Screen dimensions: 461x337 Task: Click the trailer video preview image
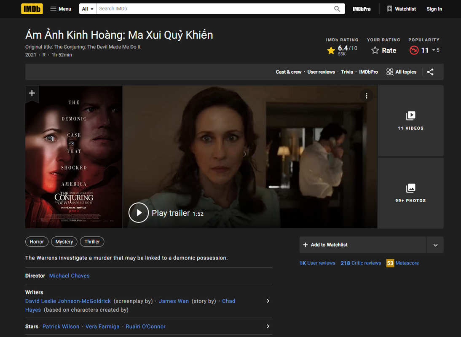point(250,157)
